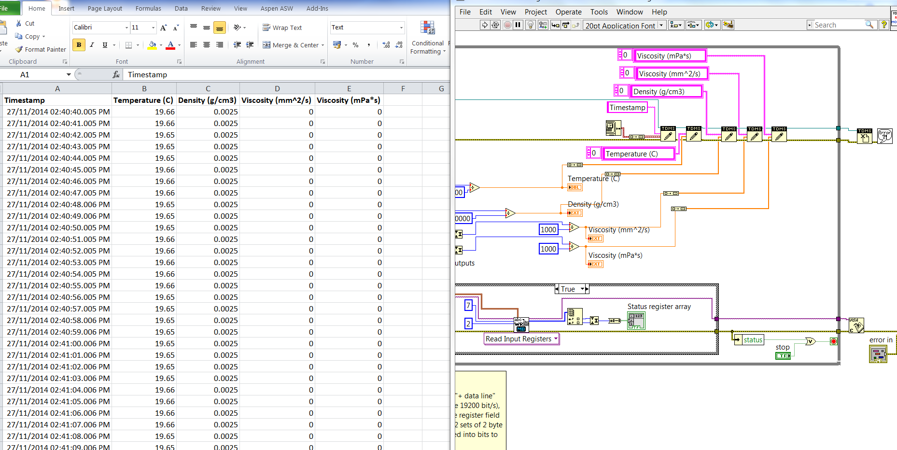Open the Align Objects dropdown in LabVIEW
The height and width of the screenshot is (450, 897).
pos(676,25)
